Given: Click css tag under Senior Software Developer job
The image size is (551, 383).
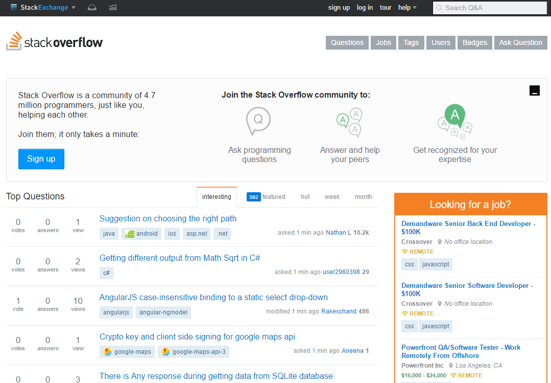Looking at the screenshot, I should (x=410, y=326).
